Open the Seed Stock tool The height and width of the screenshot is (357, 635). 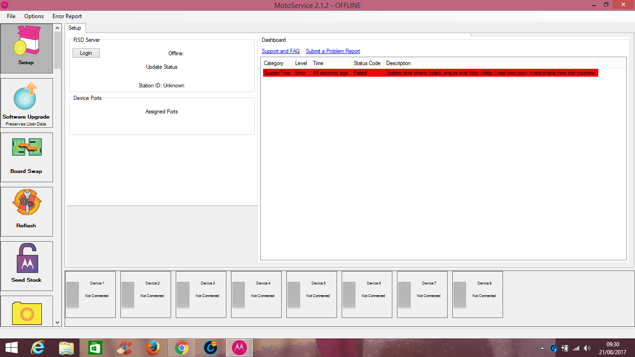pos(26,266)
